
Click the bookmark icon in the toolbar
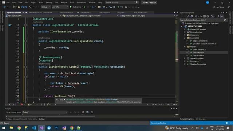pyautogui.click(x=126, y=7)
